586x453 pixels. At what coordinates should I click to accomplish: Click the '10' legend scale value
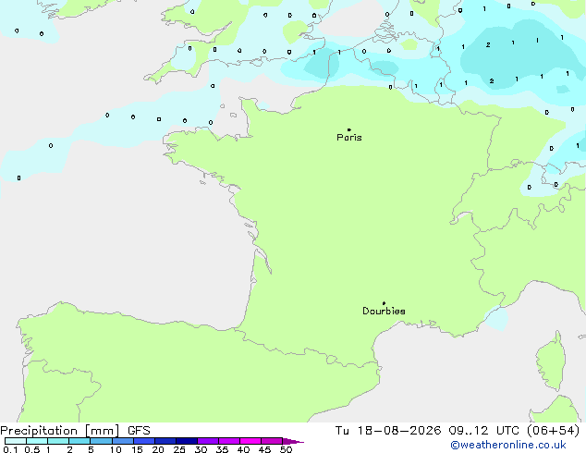point(116,449)
